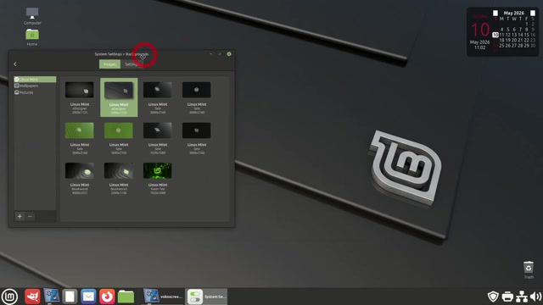Open the mail envelope application
Viewport: 543px width, 305px height.
click(88, 297)
